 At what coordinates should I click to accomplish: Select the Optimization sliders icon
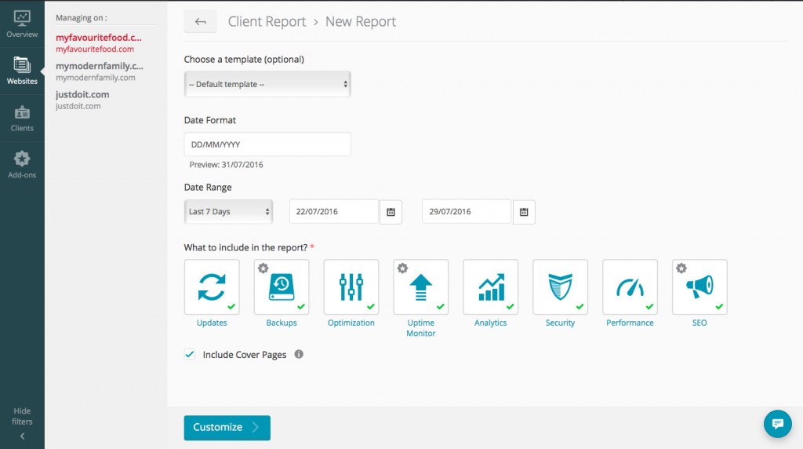(351, 287)
